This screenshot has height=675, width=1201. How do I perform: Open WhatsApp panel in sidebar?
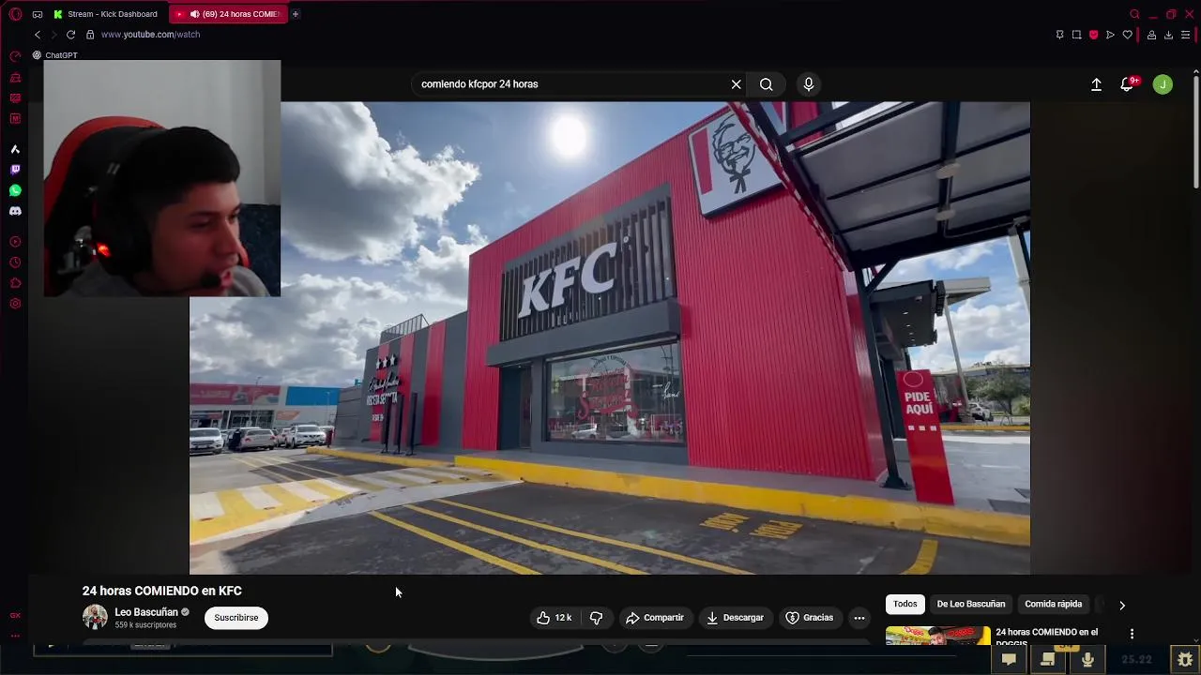(x=15, y=190)
